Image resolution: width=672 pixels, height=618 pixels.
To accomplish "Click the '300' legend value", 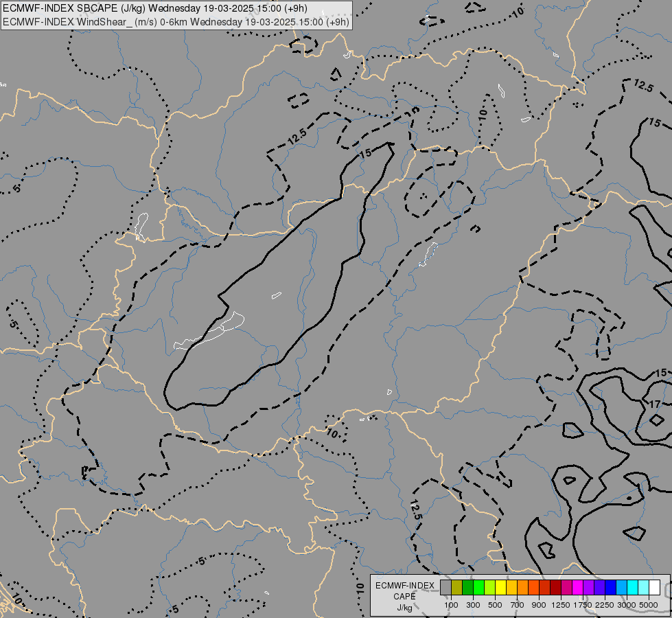I will [x=473, y=605].
